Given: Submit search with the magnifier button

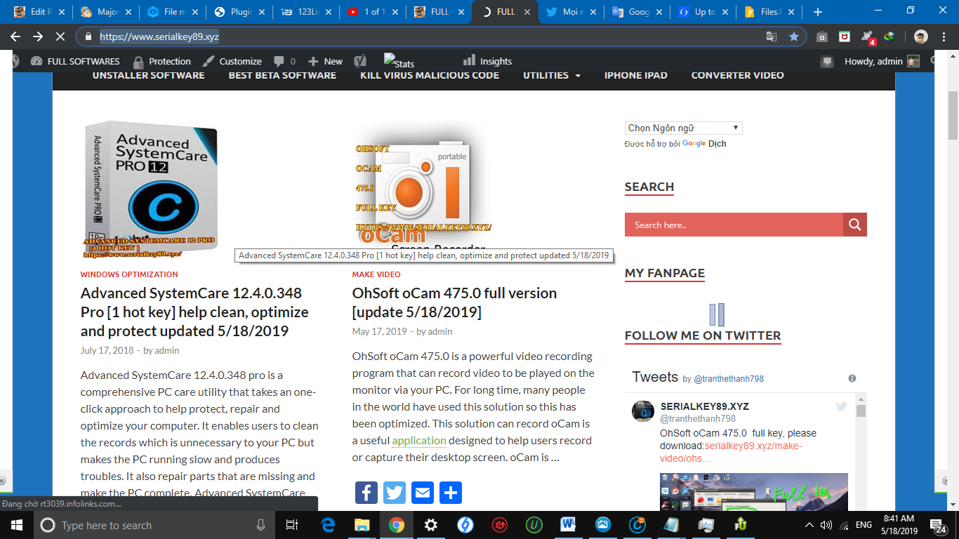Looking at the screenshot, I should 854,225.
